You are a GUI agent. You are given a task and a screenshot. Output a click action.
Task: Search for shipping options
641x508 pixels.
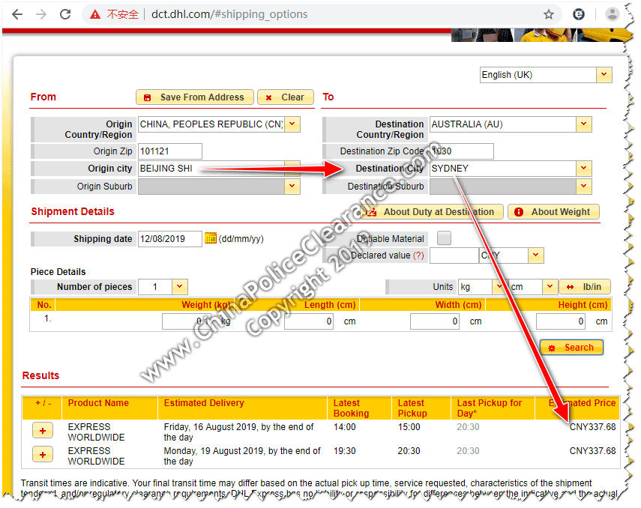[x=571, y=348]
